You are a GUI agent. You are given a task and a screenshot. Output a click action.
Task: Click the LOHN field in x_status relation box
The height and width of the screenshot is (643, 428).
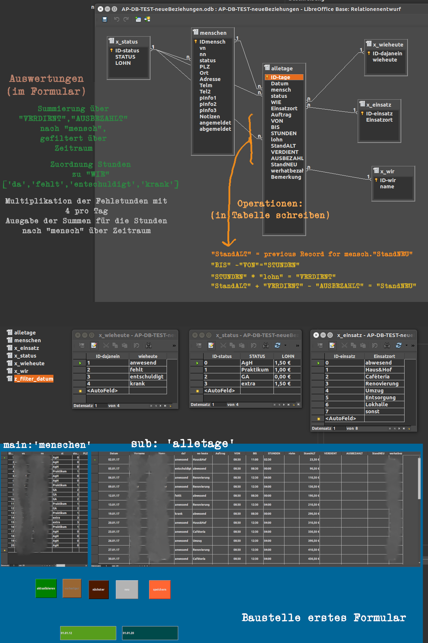(123, 63)
